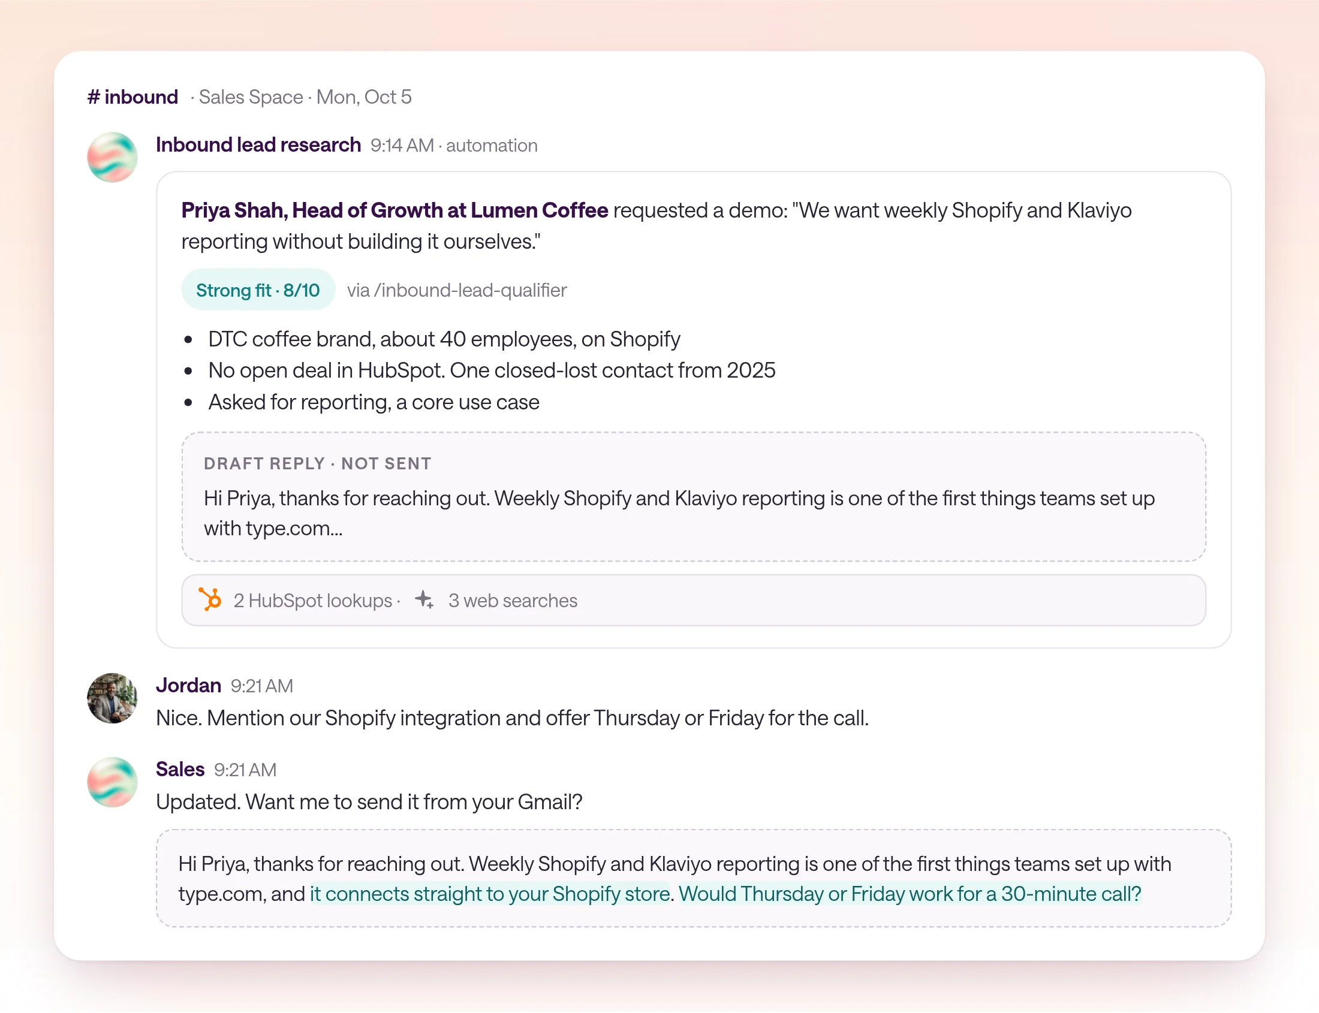Click the highlighted 'it connects straight to your Shopify store'
The width and height of the screenshot is (1319, 1013).
click(x=490, y=894)
